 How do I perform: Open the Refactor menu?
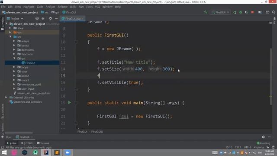(62, 7)
